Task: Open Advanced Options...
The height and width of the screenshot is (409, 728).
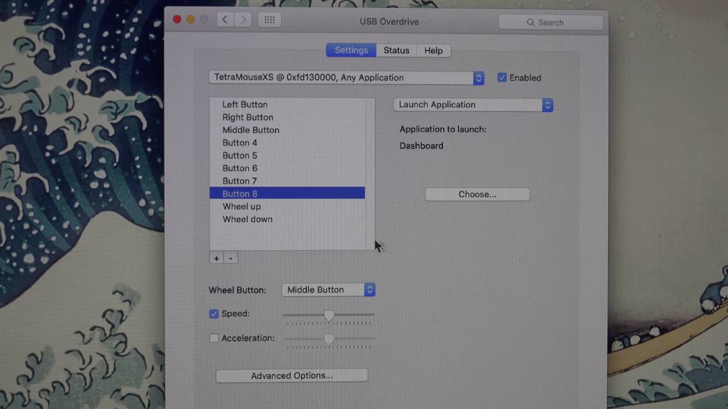Action: 292,375
